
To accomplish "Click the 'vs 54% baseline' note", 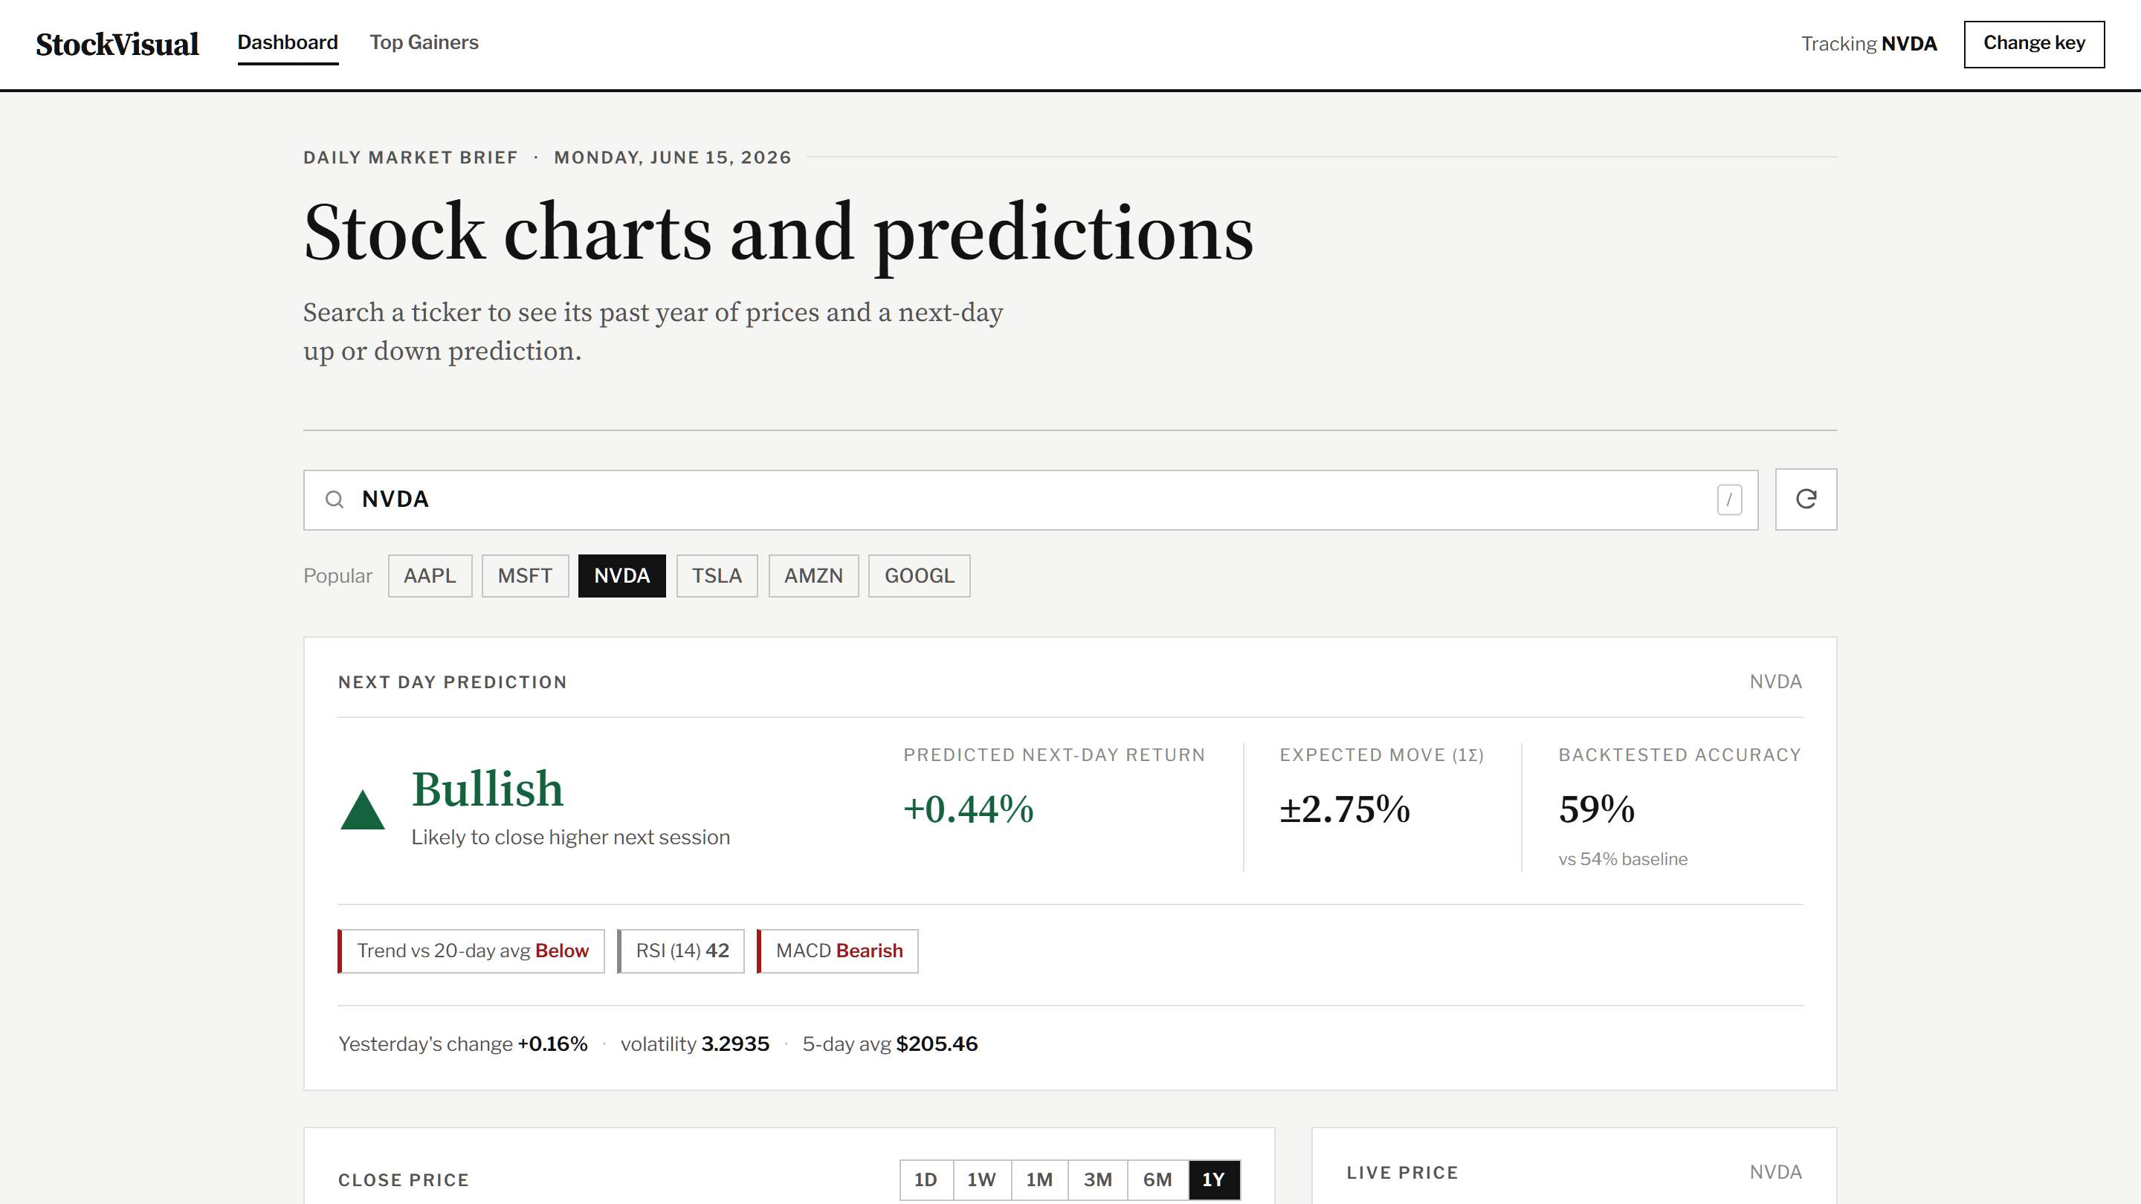I will pyautogui.click(x=1622, y=859).
